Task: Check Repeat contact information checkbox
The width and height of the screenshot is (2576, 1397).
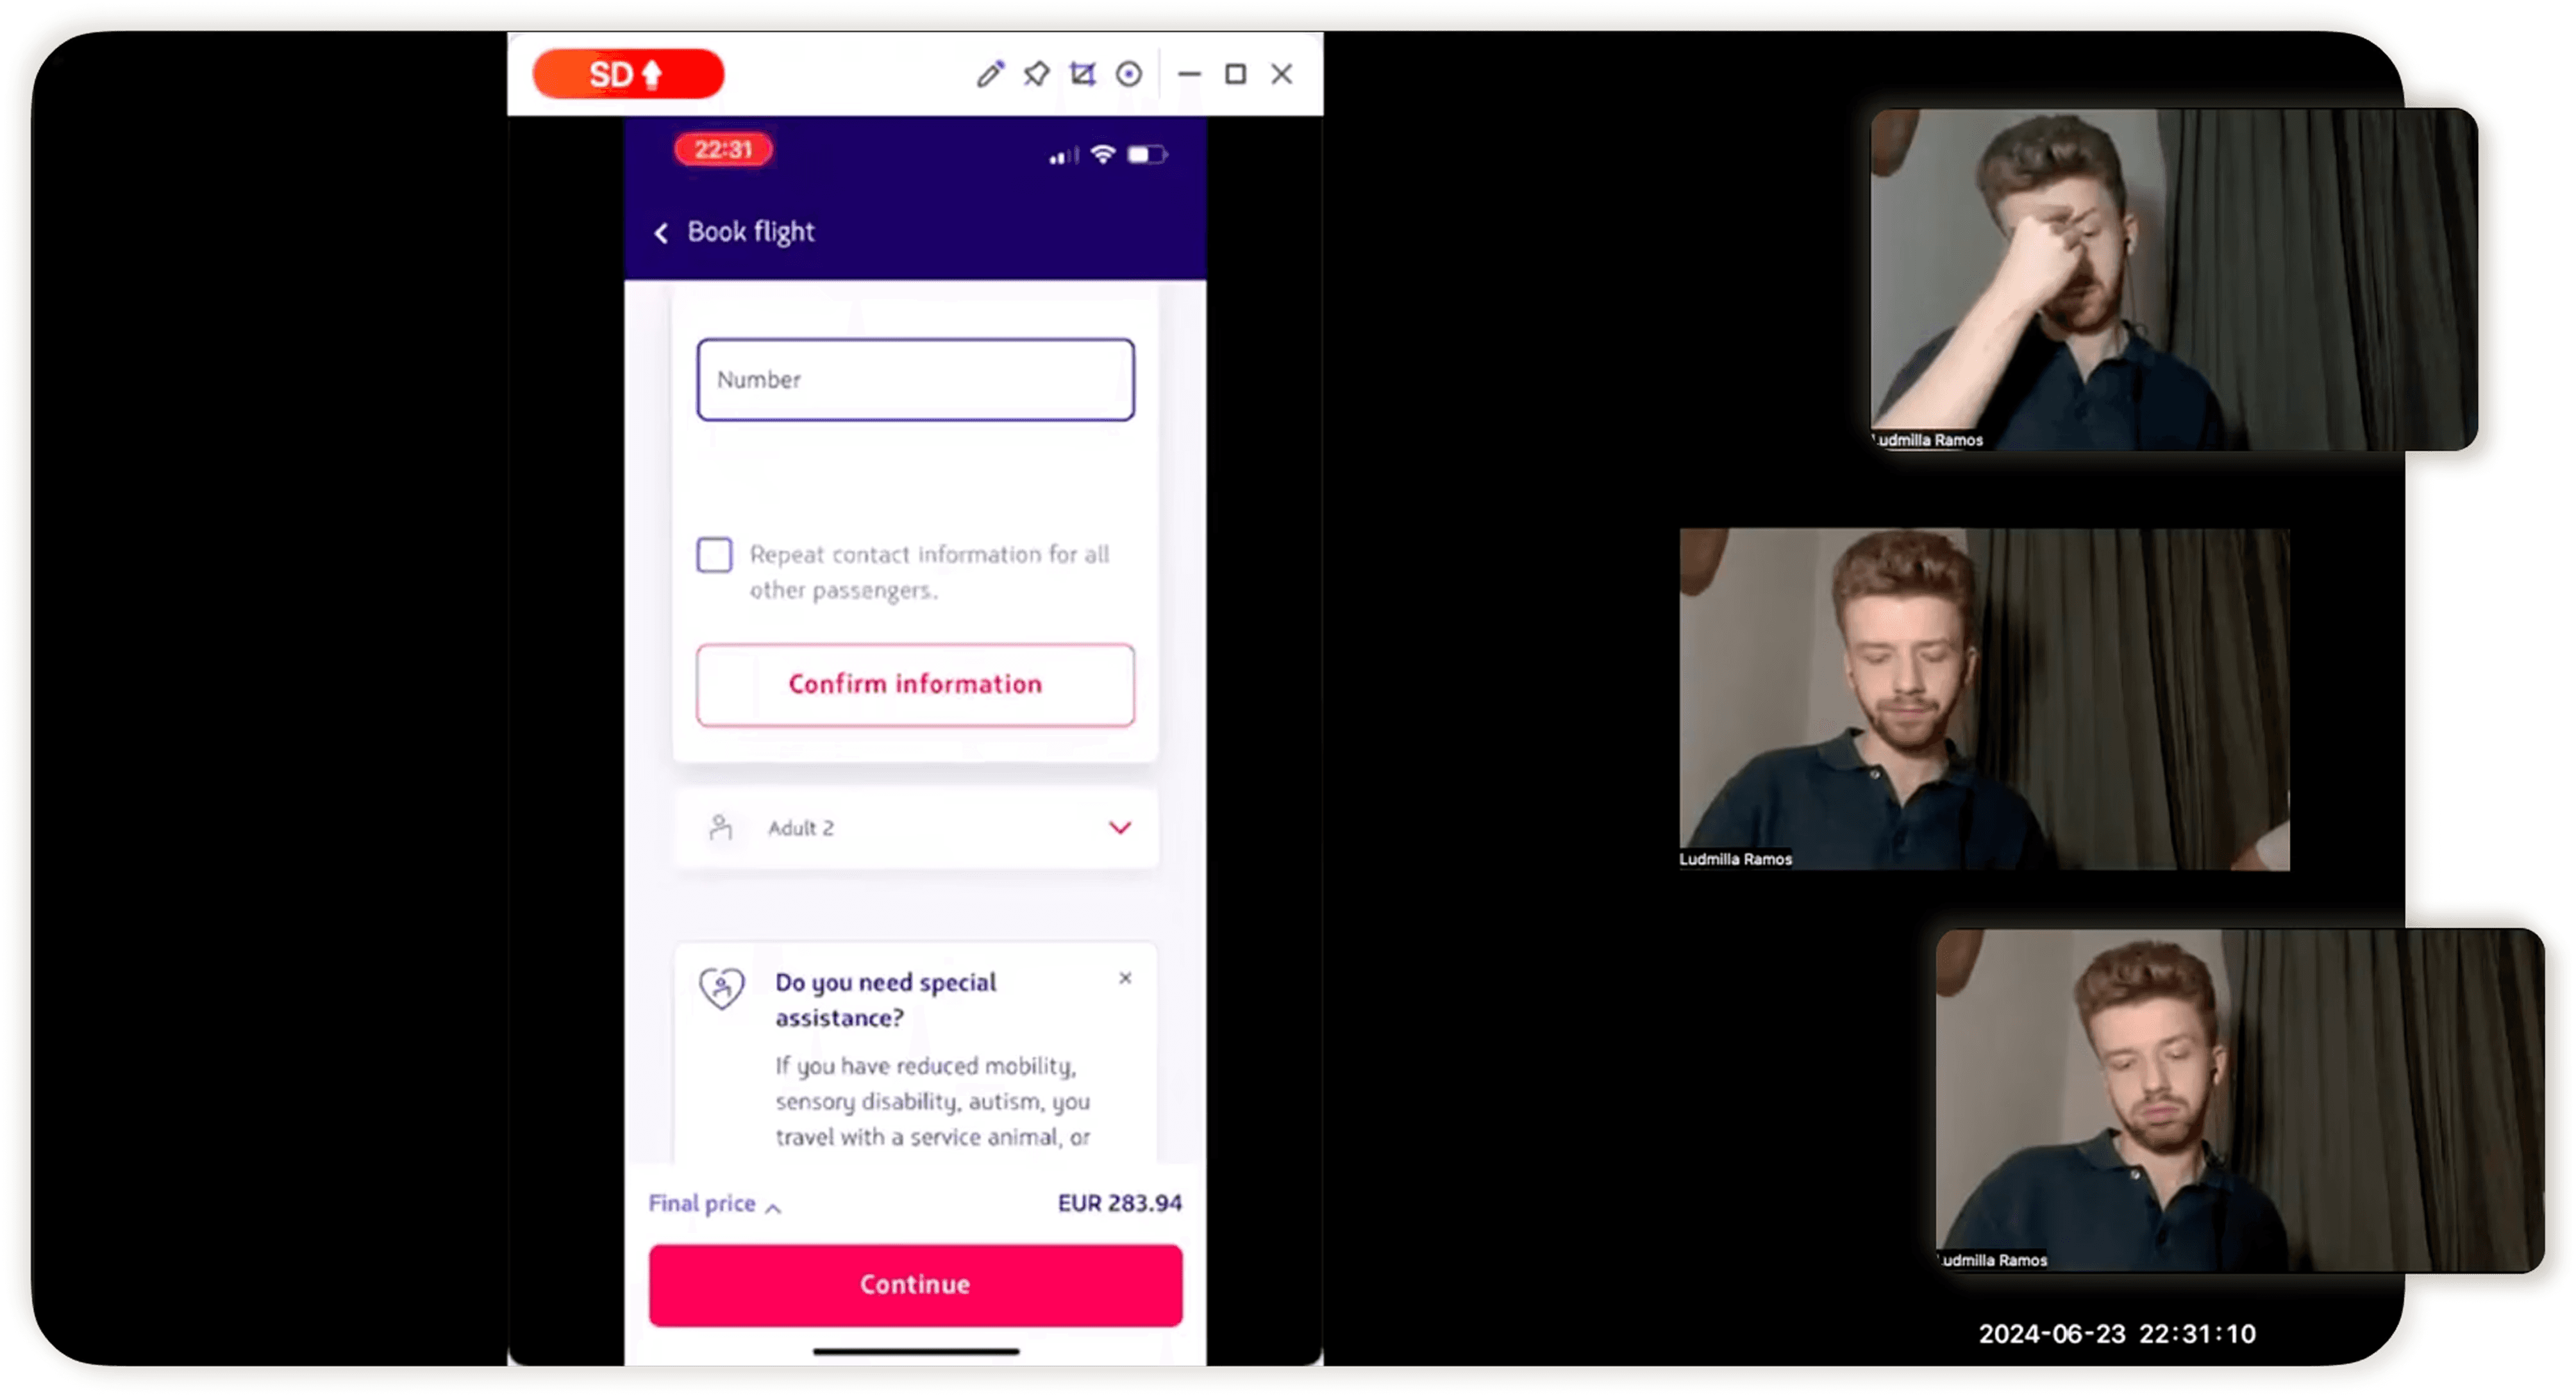Action: [714, 554]
